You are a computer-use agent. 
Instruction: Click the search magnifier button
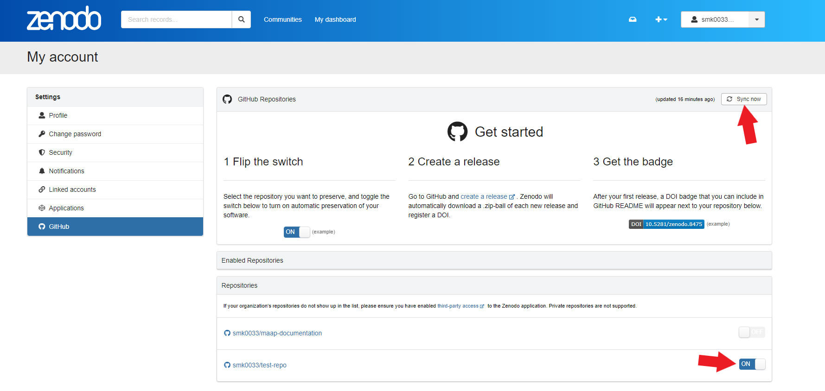(x=241, y=19)
